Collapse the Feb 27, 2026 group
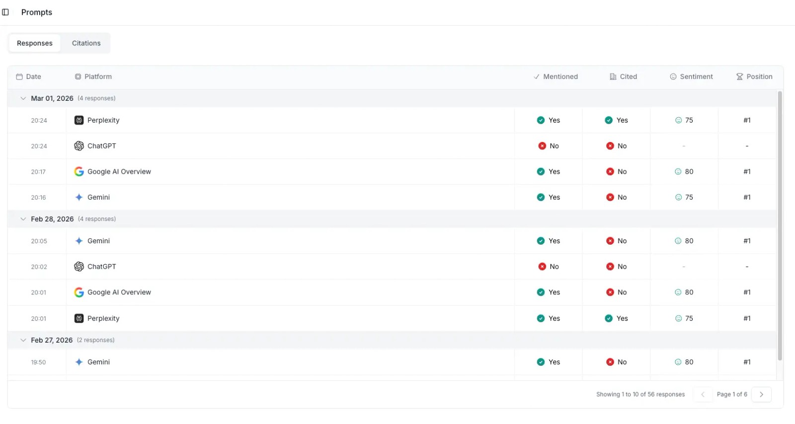795x424 pixels. [x=23, y=340]
